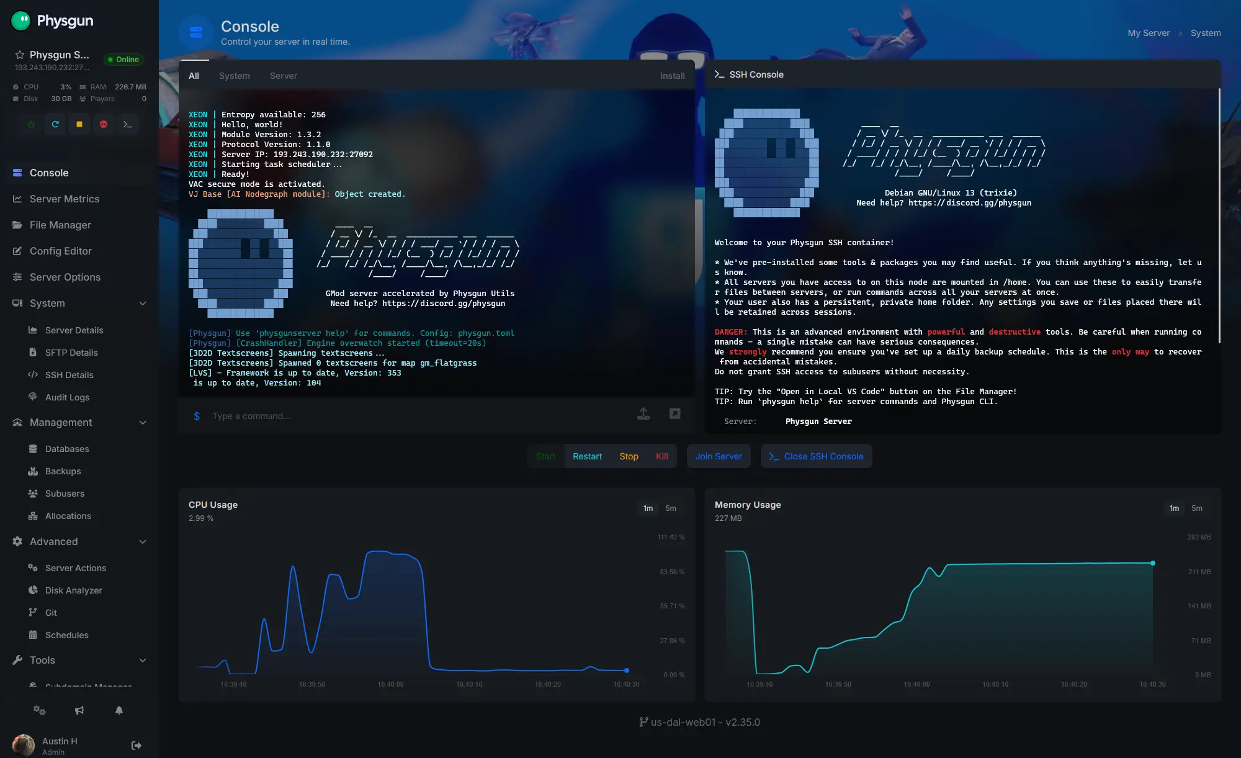The image size is (1241, 758).
Task: Select the System console tab
Action: [235, 76]
